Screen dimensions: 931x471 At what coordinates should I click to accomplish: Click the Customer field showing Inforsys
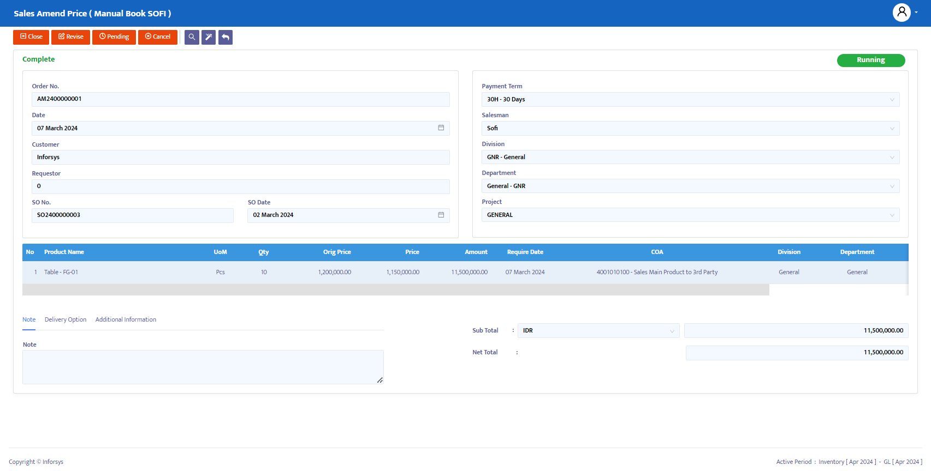[x=241, y=157]
